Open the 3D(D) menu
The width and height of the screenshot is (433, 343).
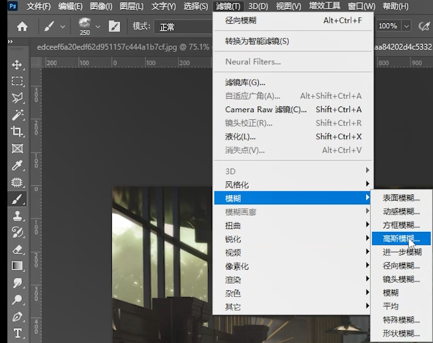coord(258,6)
